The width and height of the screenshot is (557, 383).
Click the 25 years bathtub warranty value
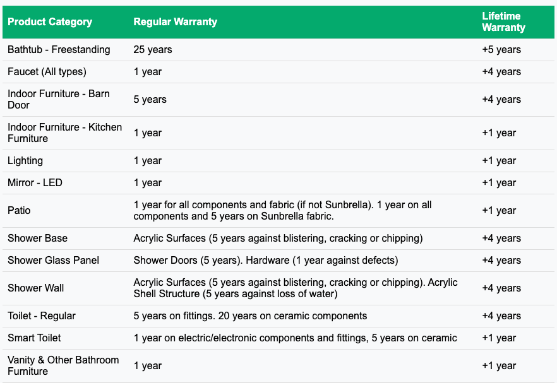click(153, 50)
